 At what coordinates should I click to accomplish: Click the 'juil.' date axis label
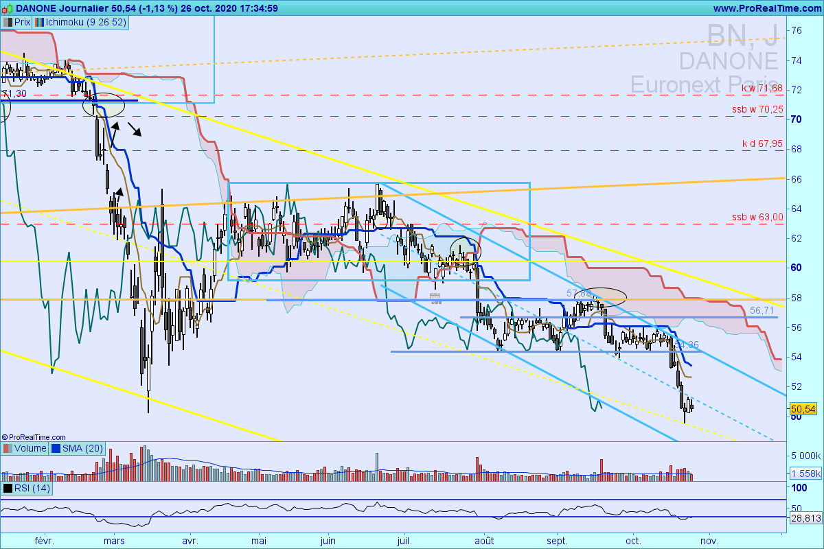coord(404,541)
